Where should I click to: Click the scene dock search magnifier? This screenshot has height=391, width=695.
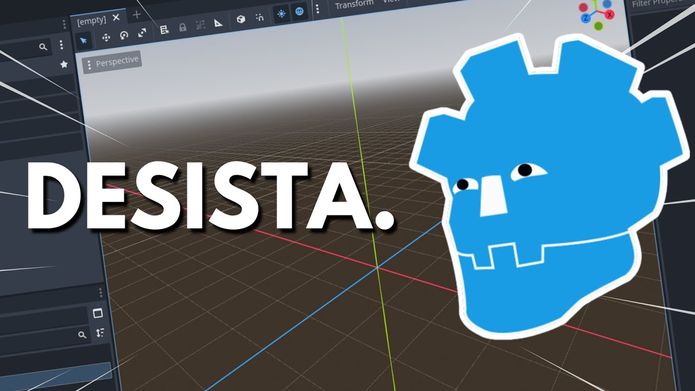(43, 47)
